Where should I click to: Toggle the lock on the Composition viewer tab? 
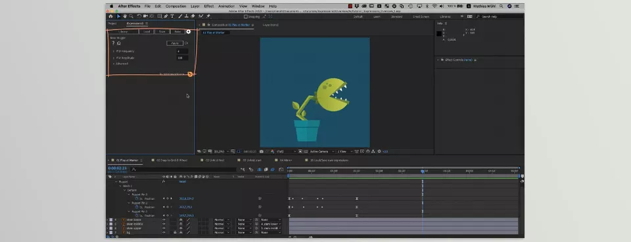pyautogui.click(x=208, y=24)
